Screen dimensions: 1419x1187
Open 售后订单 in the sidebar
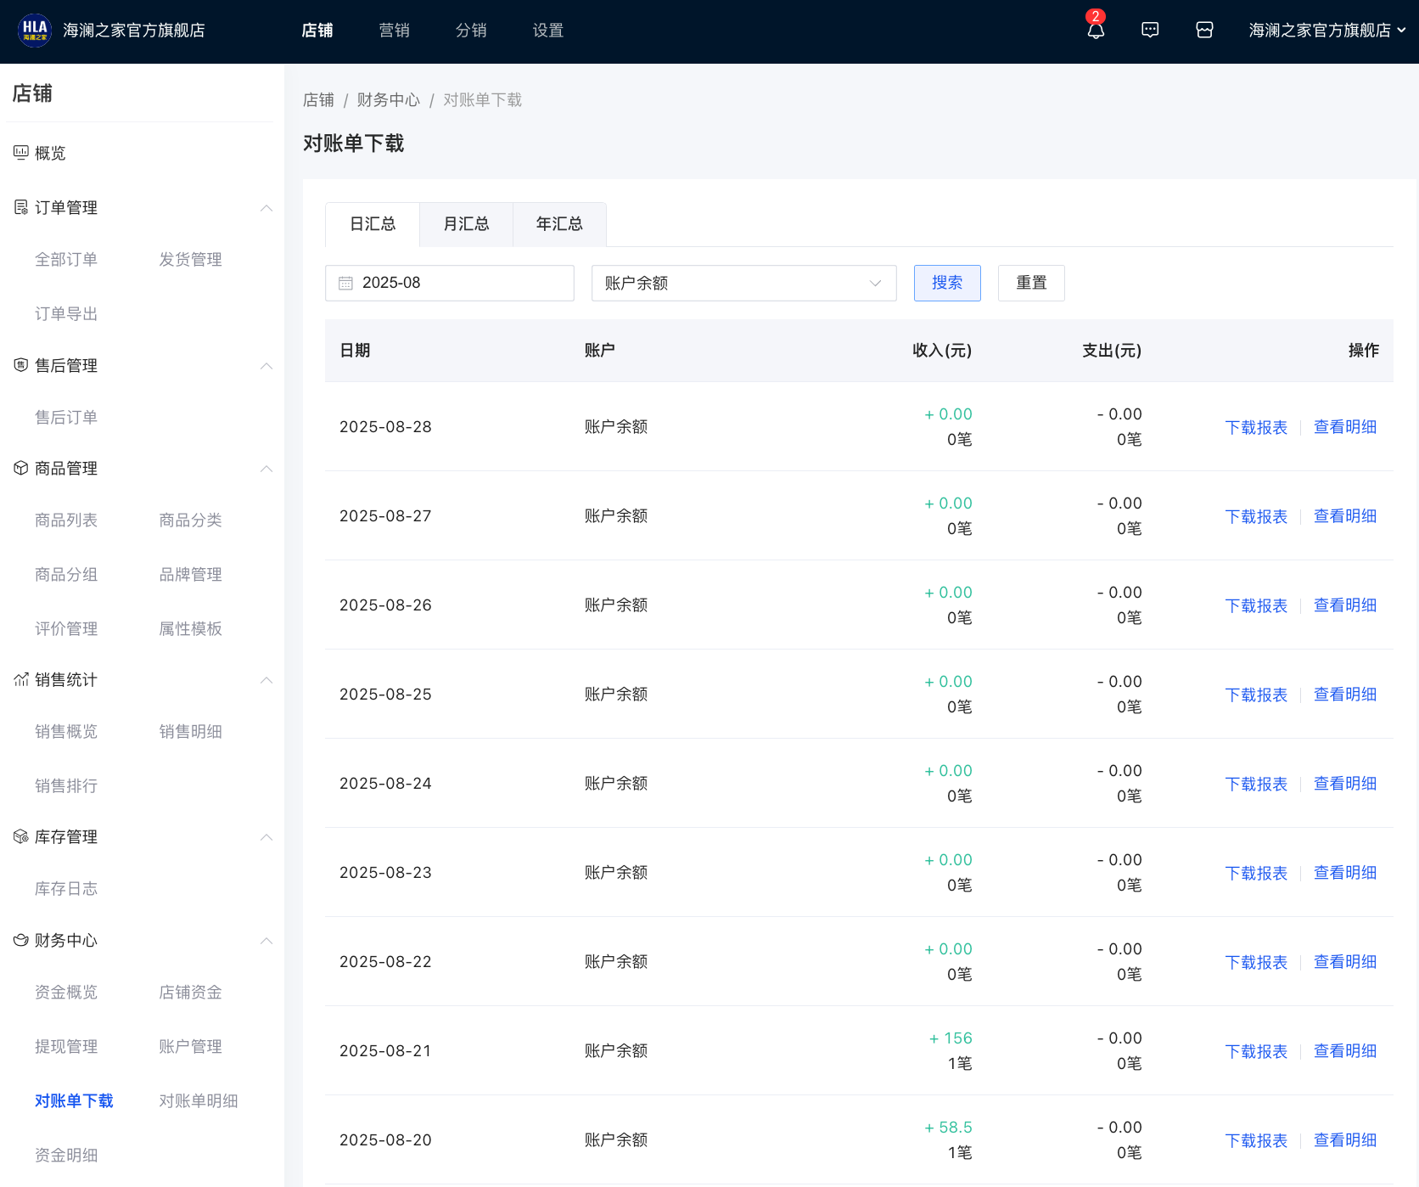click(66, 418)
